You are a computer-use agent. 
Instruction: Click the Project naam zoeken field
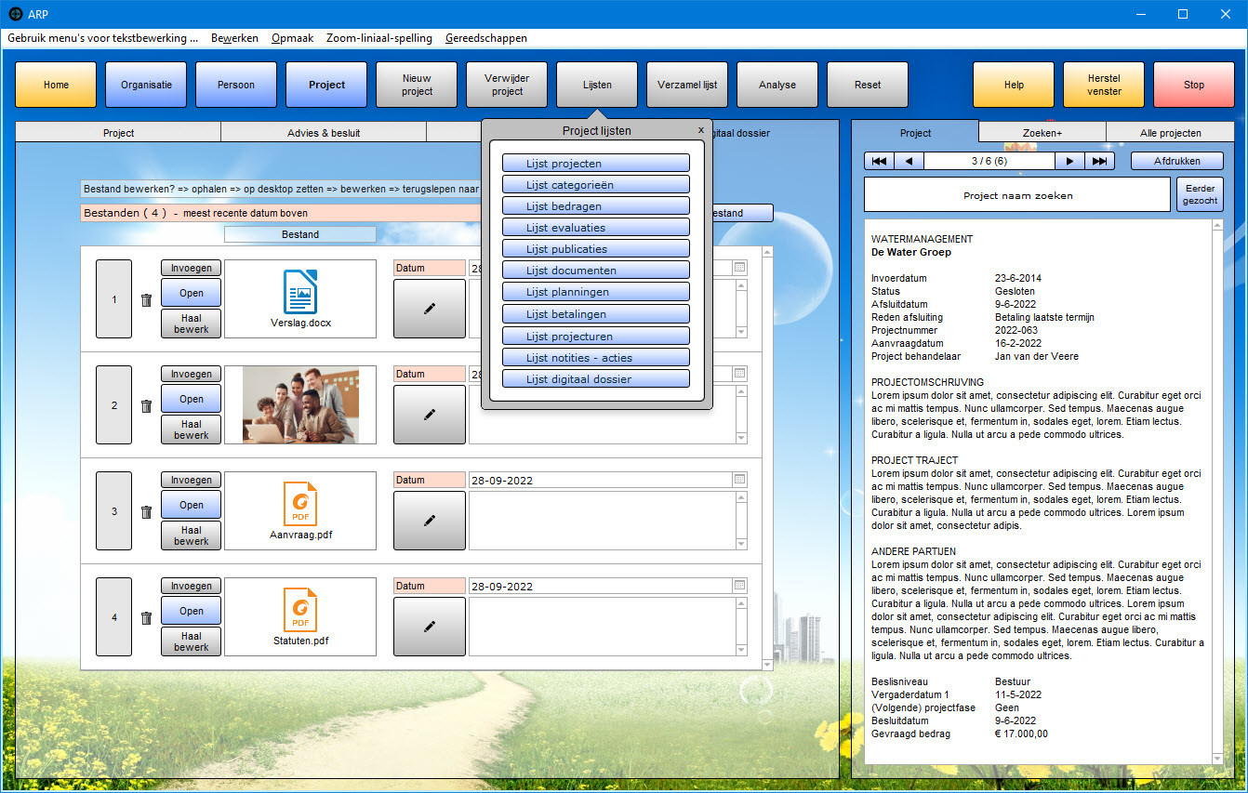1016,196
